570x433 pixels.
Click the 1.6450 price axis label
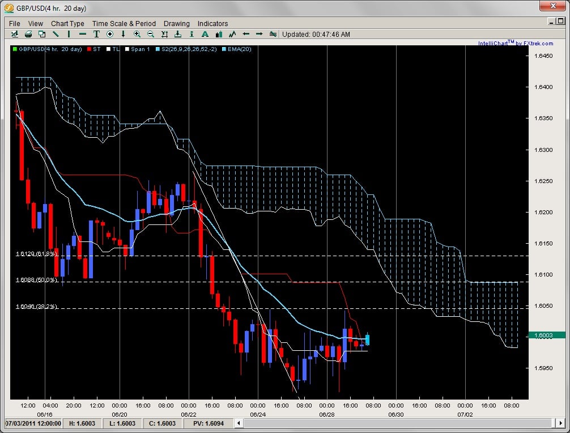pyautogui.click(x=543, y=56)
